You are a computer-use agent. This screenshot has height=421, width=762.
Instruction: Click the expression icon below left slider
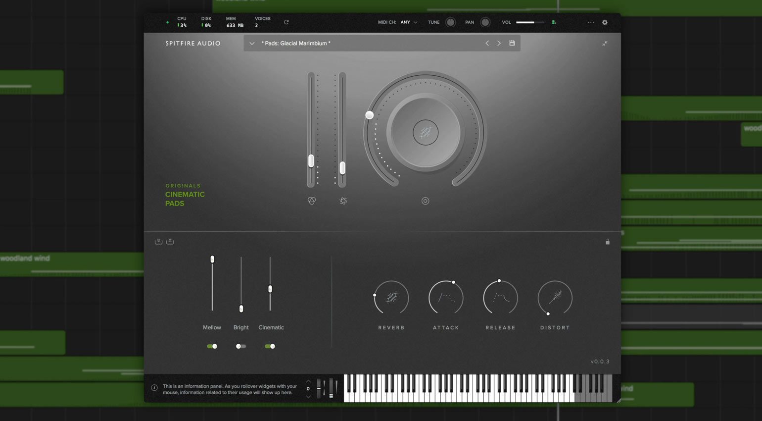click(x=312, y=201)
